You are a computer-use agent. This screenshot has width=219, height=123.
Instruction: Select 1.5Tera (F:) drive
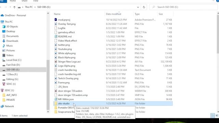[12, 74]
